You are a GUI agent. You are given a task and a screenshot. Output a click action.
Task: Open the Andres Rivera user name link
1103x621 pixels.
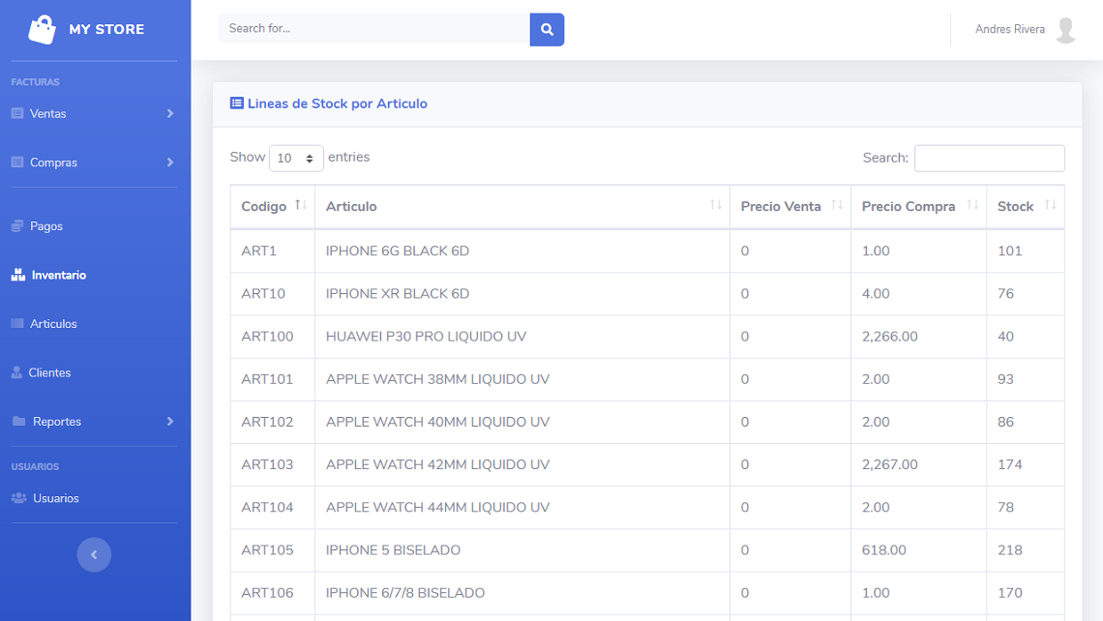tap(1009, 30)
